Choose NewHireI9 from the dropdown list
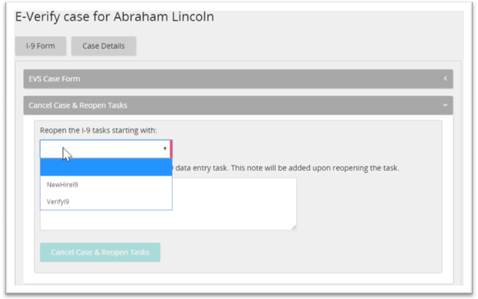This screenshot has width=478, height=299. 63,185
